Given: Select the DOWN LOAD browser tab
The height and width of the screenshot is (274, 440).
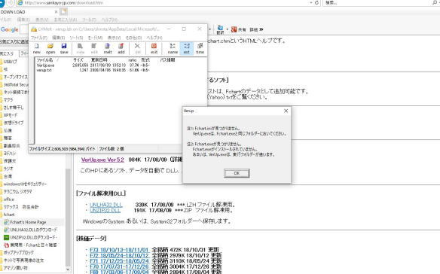Looking at the screenshot, I should tap(28, 12).
